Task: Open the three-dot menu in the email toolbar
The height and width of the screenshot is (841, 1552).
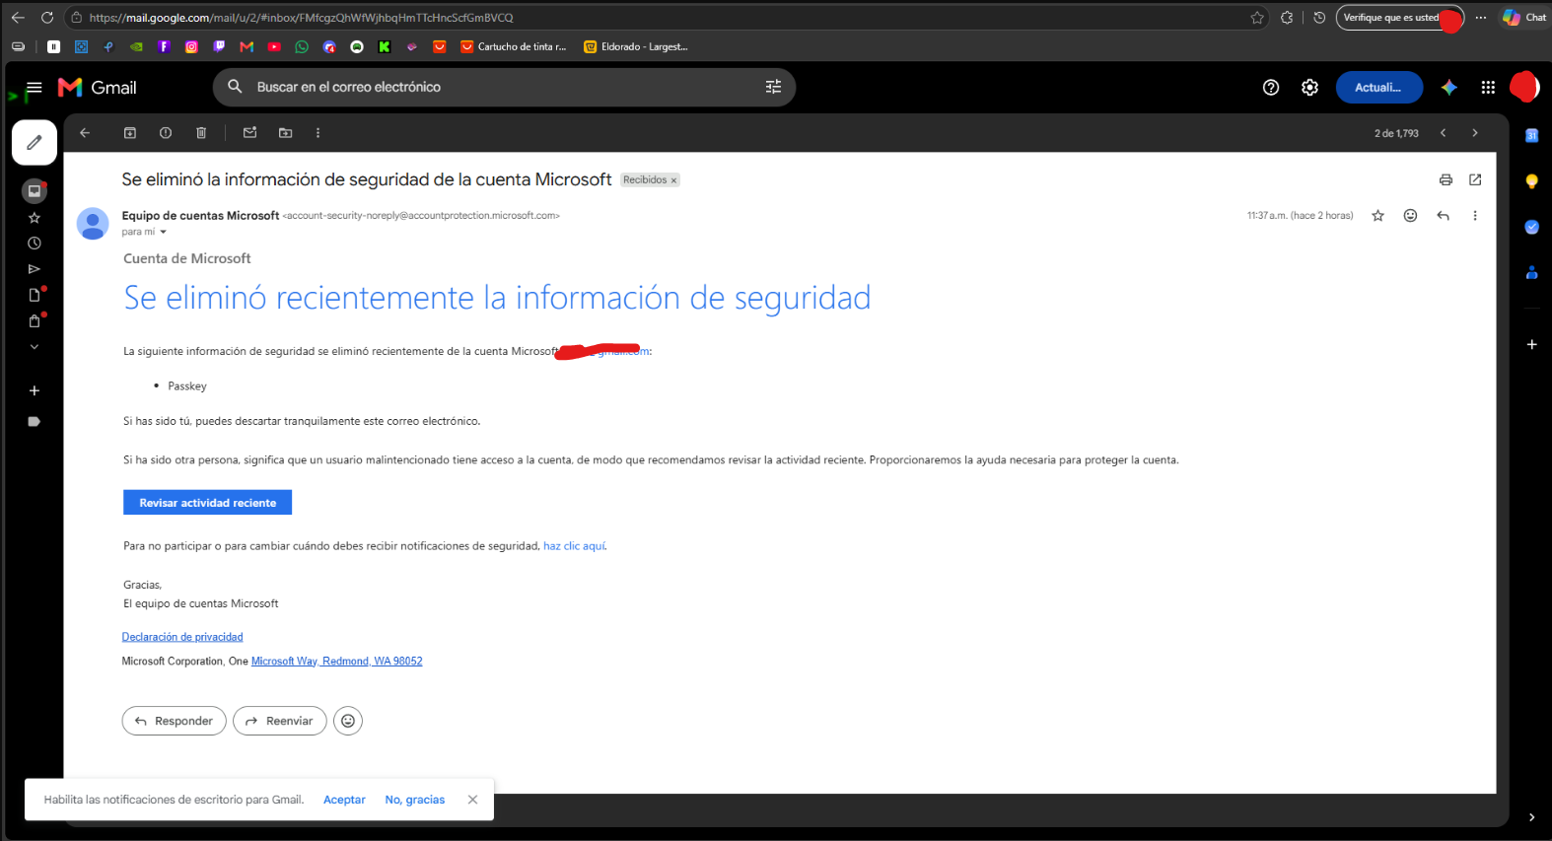Action: coord(317,133)
